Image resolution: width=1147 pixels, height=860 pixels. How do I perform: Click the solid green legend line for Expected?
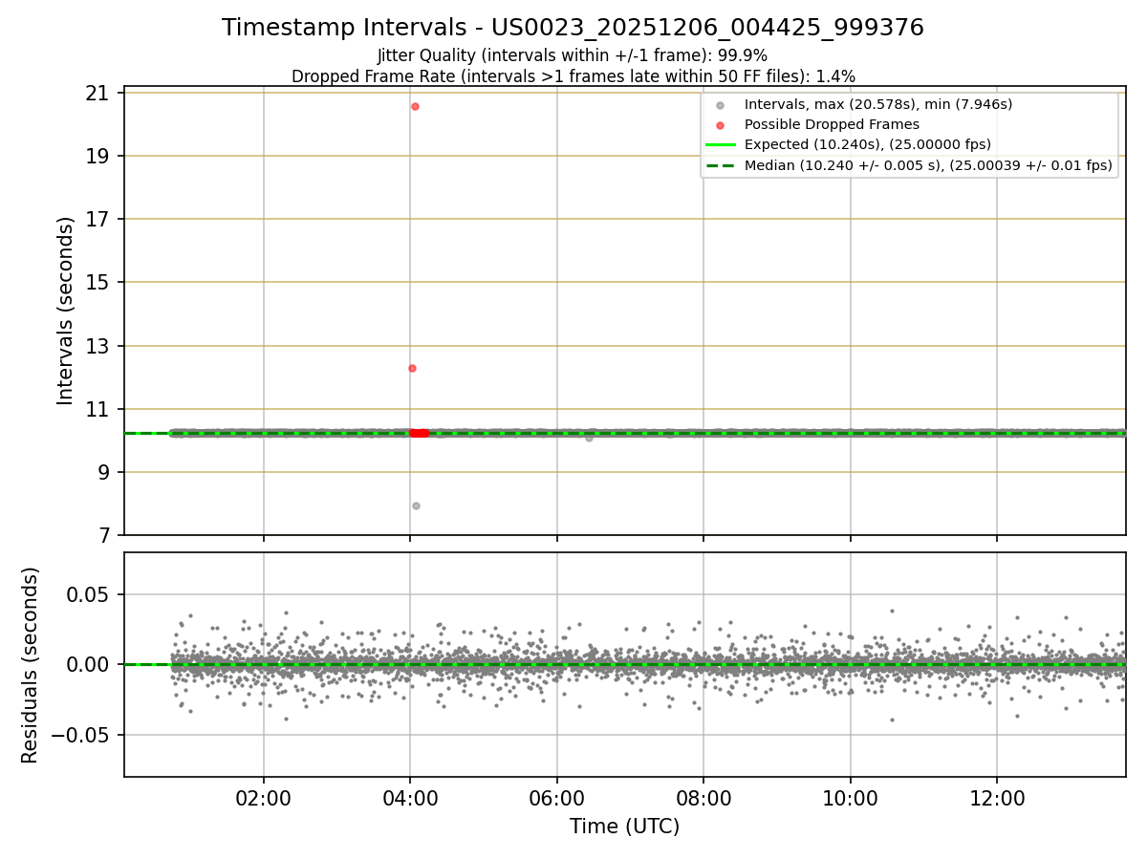point(720,144)
